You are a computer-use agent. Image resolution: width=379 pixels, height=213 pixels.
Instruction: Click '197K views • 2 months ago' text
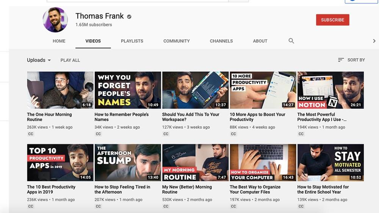255,200
